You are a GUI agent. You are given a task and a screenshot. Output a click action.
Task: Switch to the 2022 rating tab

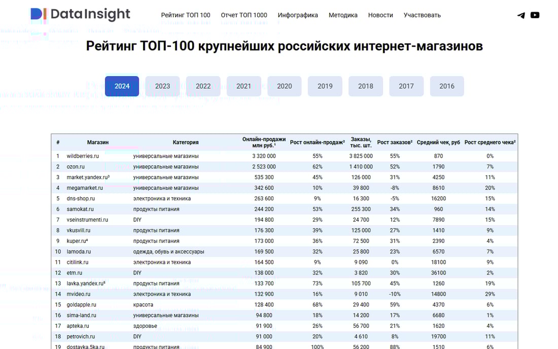point(203,86)
